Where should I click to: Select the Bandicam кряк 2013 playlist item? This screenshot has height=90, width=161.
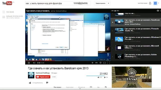click(x=136, y=22)
